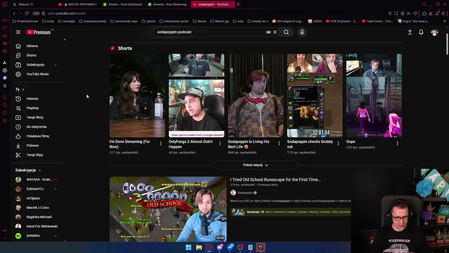This screenshot has width=449, height=253.
Task: Open options for Living His Best Life short
Action: pos(279,143)
